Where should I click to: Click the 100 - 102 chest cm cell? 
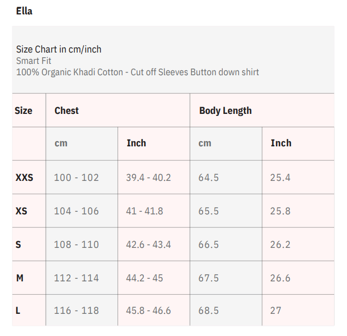click(76, 177)
